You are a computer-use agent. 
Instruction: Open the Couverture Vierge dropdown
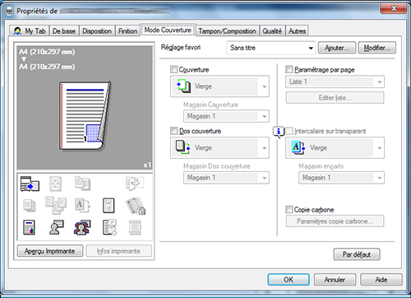pyautogui.click(x=219, y=86)
